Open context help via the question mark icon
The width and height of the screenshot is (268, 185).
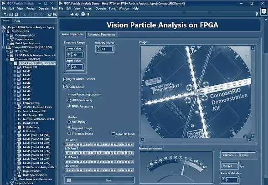tap(257, 14)
